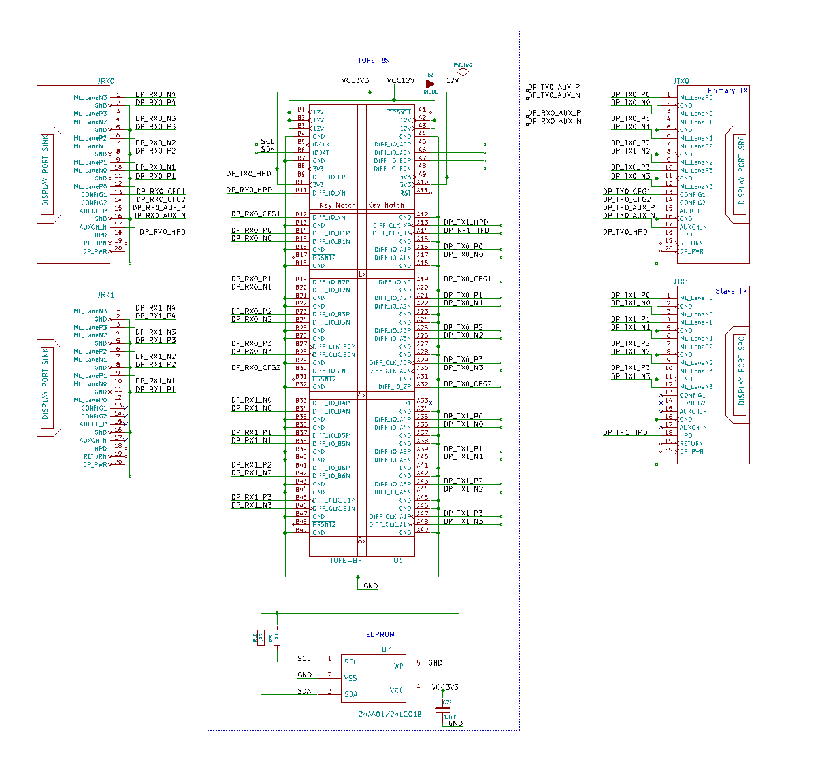Click the U7 EEPROM chip body
This screenshot has height=767, width=837.
373,678
